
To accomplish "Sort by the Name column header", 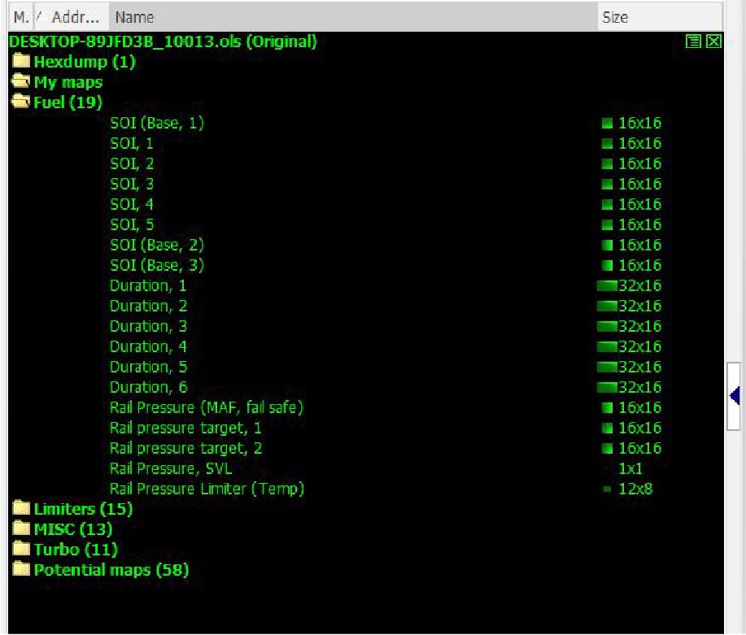I will pyautogui.click(x=353, y=17).
